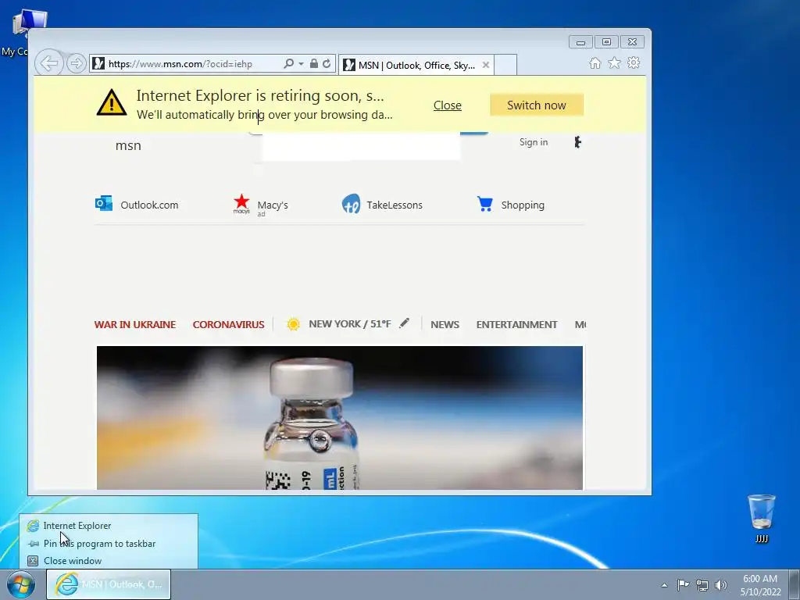Open the WAR IN UKRAINE section
The height and width of the screenshot is (600, 800).
pos(134,324)
